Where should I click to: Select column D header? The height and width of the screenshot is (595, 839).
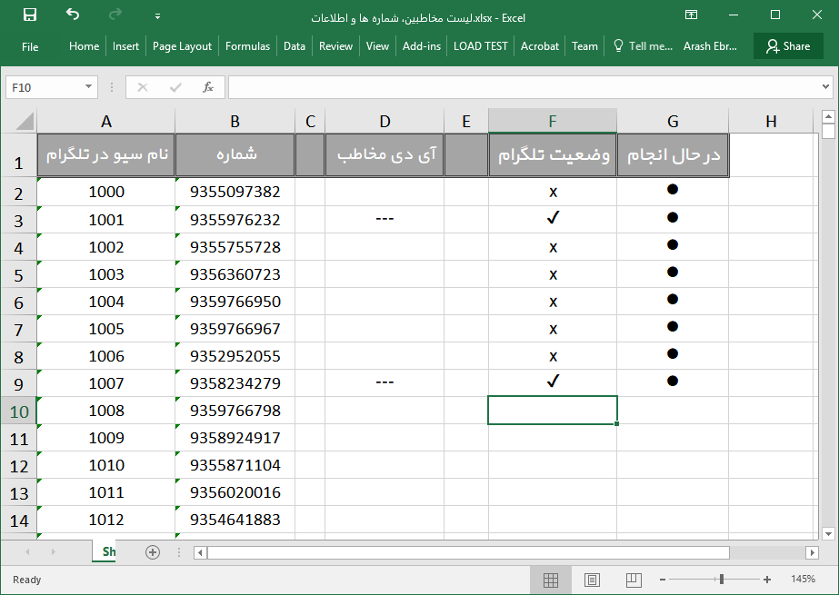pos(385,122)
